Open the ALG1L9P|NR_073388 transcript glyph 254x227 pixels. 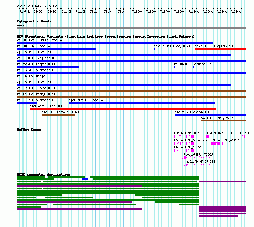pos(197,165)
